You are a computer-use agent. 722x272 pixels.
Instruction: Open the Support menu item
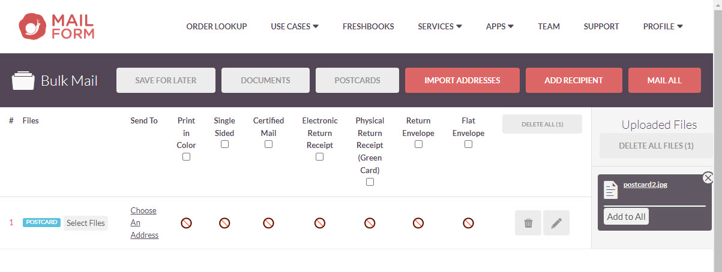tap(601, 26)
